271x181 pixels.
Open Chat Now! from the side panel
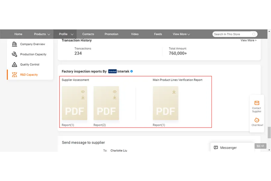point(257,120)
